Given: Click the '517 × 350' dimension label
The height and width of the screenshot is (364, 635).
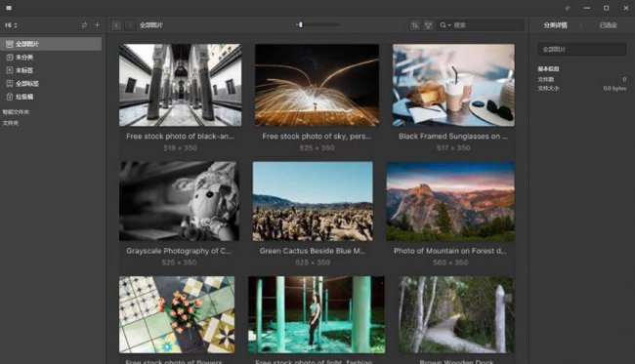Looking at the screenshot, I should point(453,148).
